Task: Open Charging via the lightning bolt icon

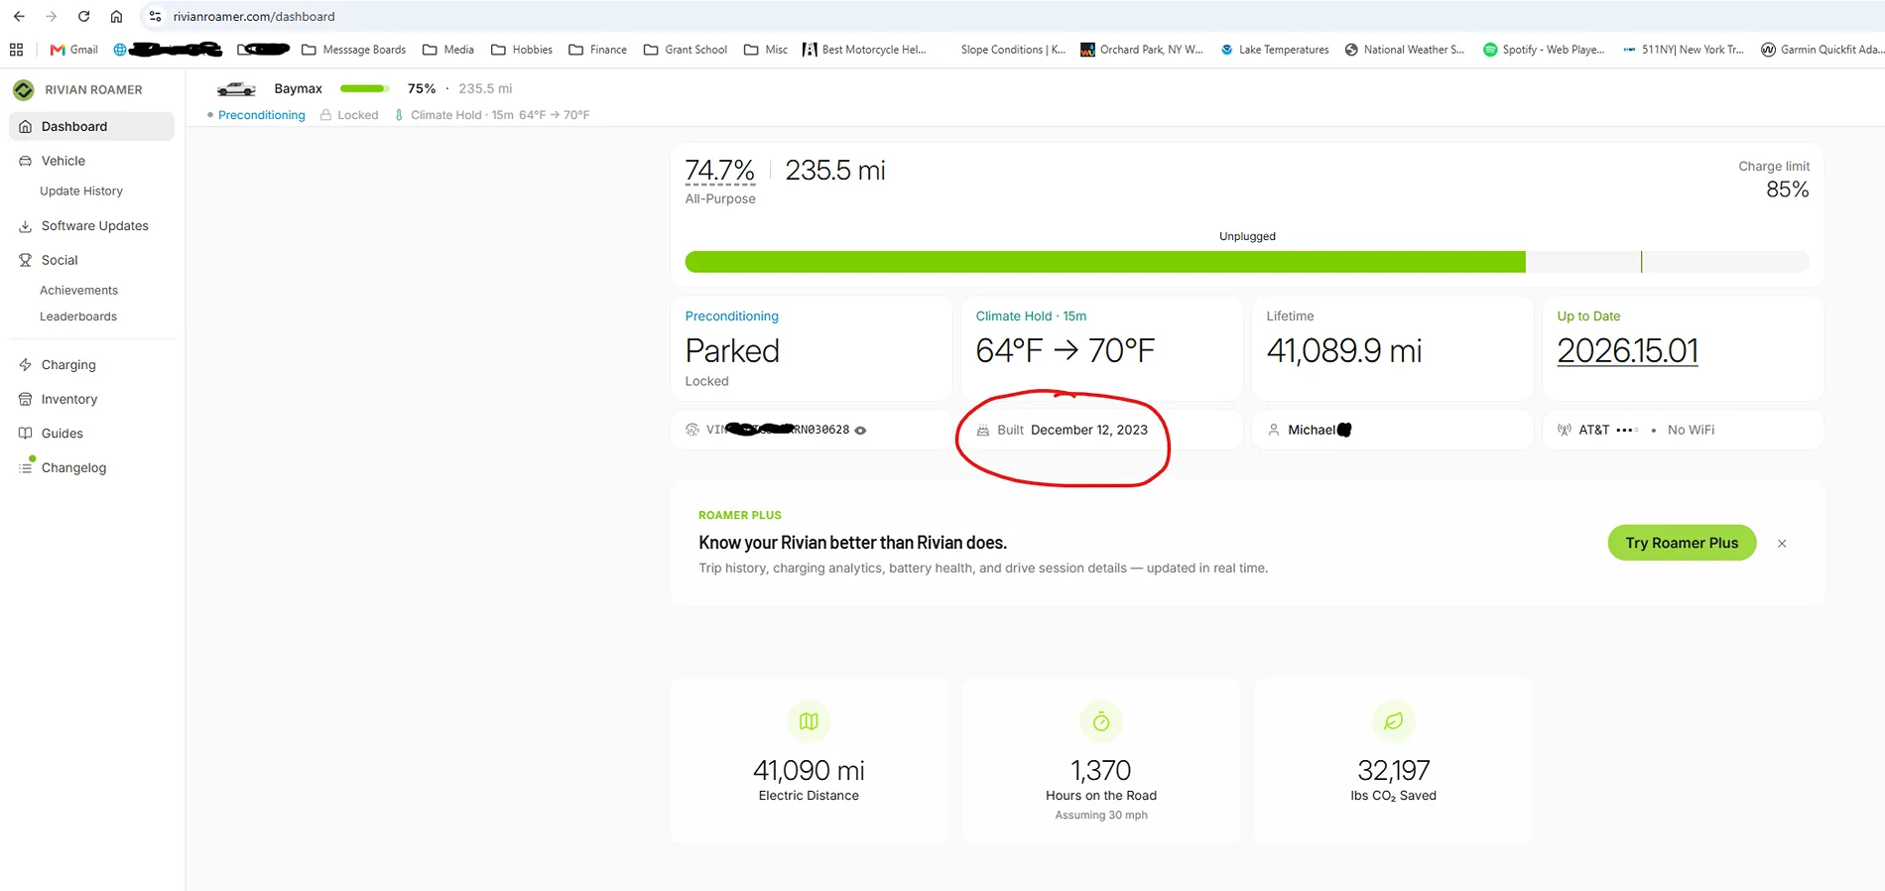Action: click(26, 365)
